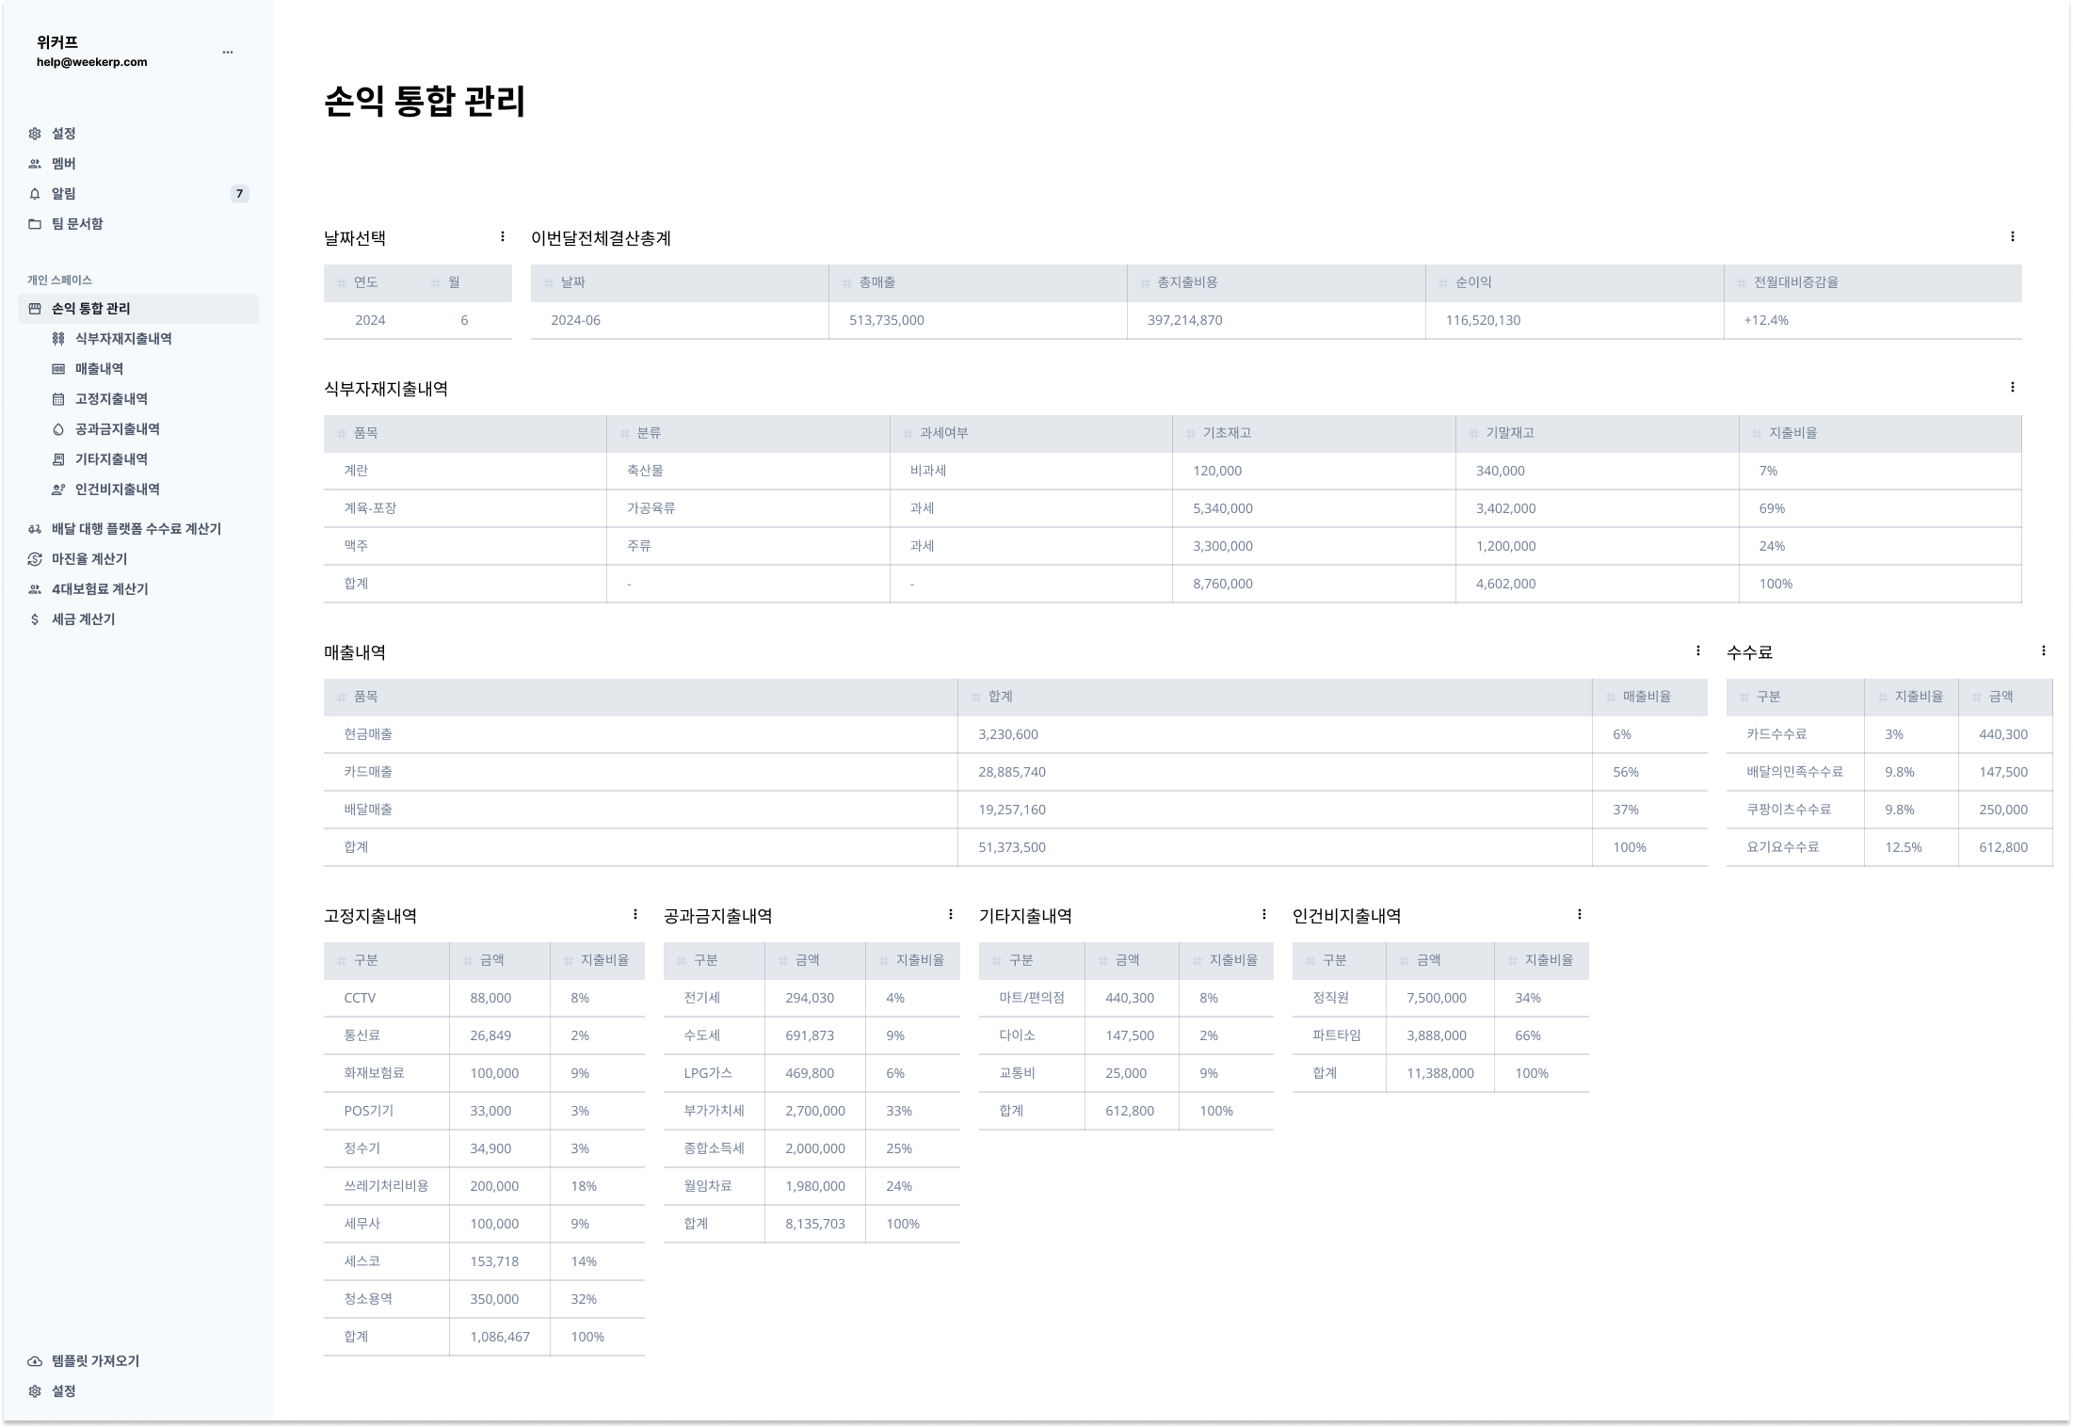Click the year cell showing 2024
Screen dimensions: 2073x1428
click(370, 320)
